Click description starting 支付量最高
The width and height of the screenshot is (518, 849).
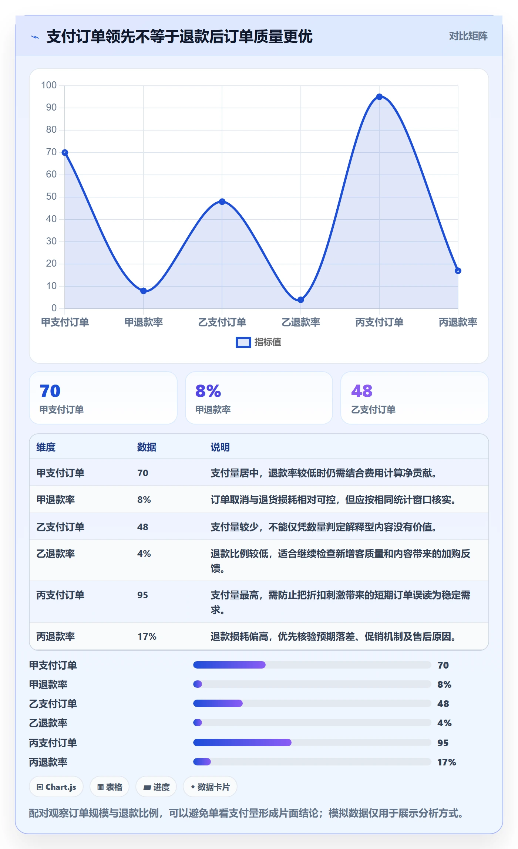340,602
